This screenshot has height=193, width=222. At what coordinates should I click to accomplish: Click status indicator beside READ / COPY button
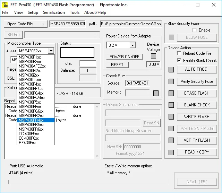click(x=171, y=152)
